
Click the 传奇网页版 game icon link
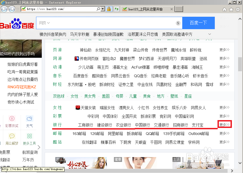(76, 59)
